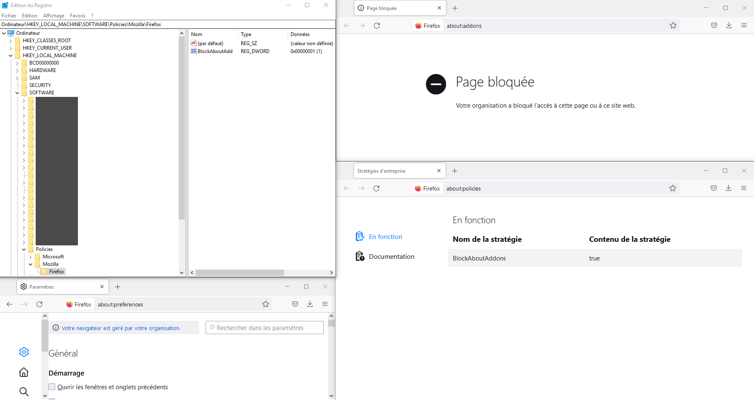Image resolution: width=754 pixels, height=400 pixels.
Task: Enable 'Ouvrir les fenêtres et onglets précédents'
Action: pyautogui.click(x=52, y=387)
